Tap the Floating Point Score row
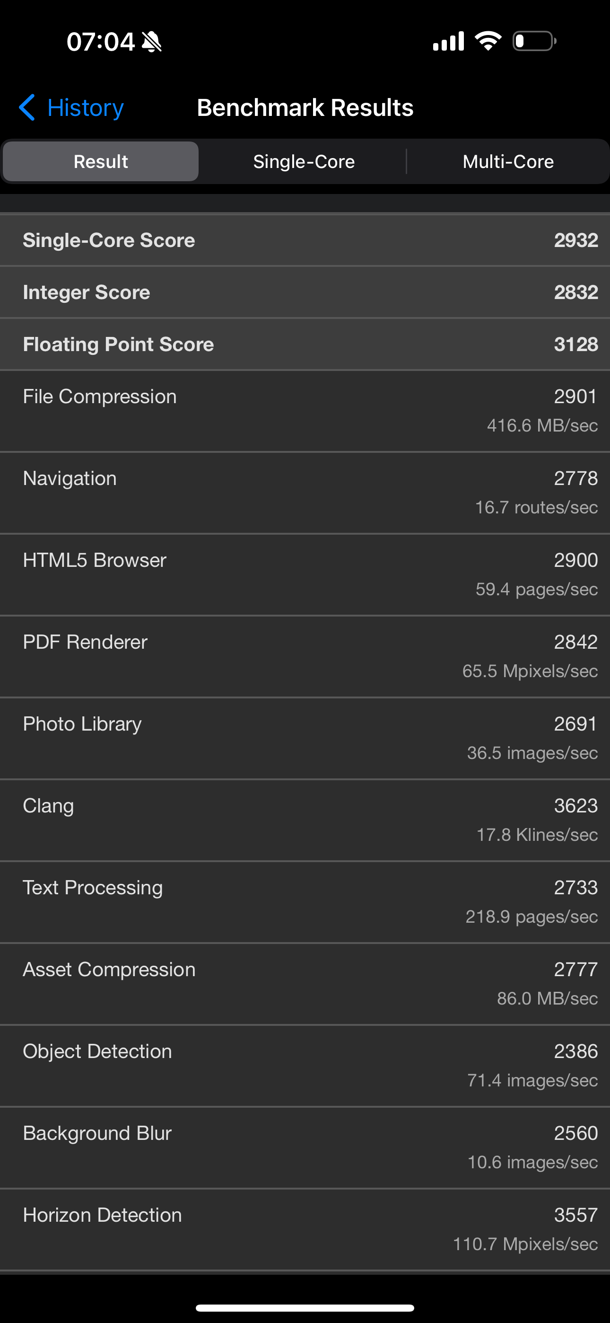This screenshot has height=1323, width=610. (305, 344)
